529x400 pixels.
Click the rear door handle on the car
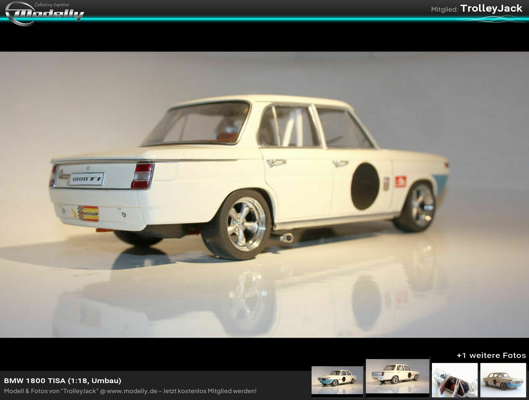(x=276, y=162)
